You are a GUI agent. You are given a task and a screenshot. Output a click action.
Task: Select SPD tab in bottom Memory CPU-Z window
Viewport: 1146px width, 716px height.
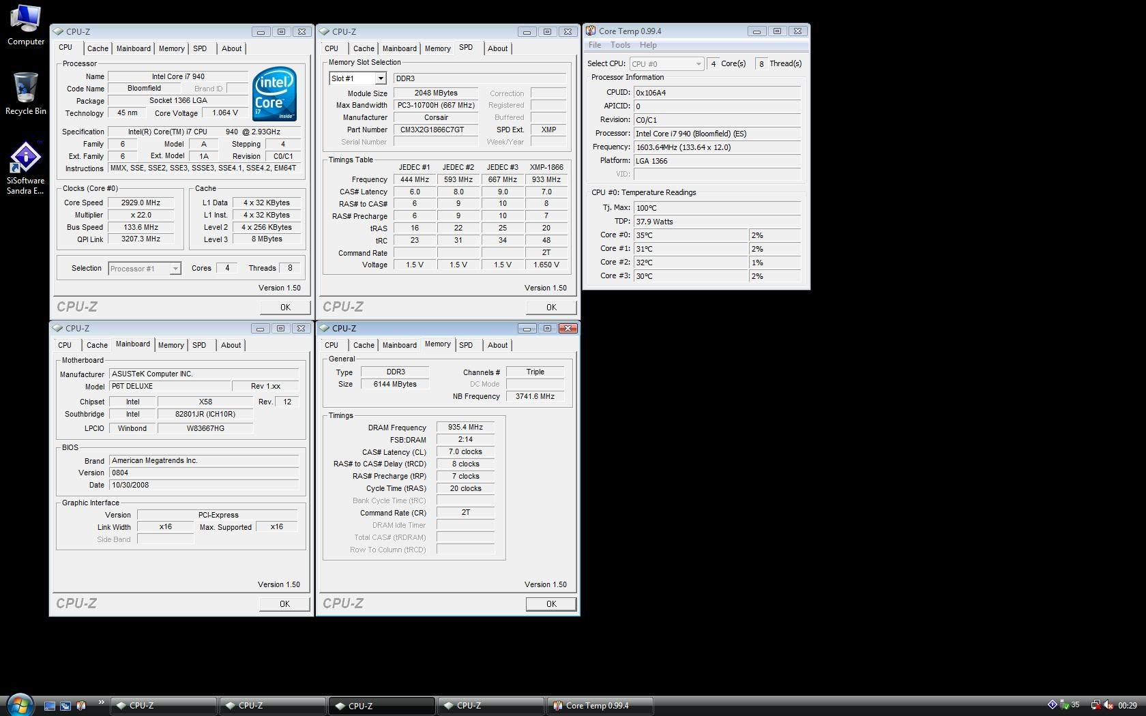click(466, 345)
